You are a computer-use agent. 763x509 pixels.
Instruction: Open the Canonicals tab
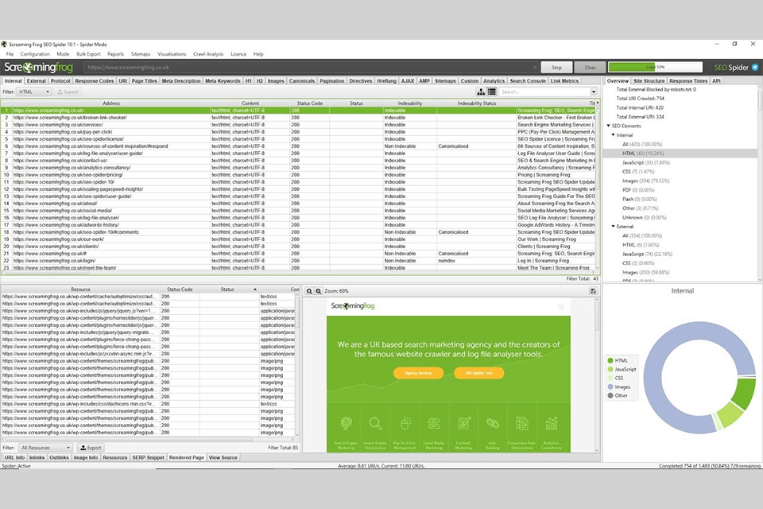pyautogui.click(x=302, y=81)
